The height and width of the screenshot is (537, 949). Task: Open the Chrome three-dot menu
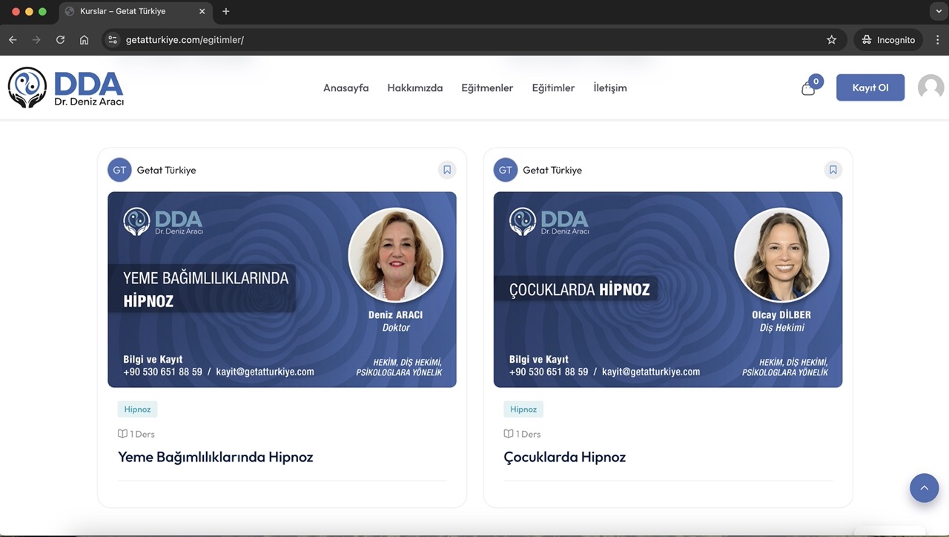click(937, 40)
